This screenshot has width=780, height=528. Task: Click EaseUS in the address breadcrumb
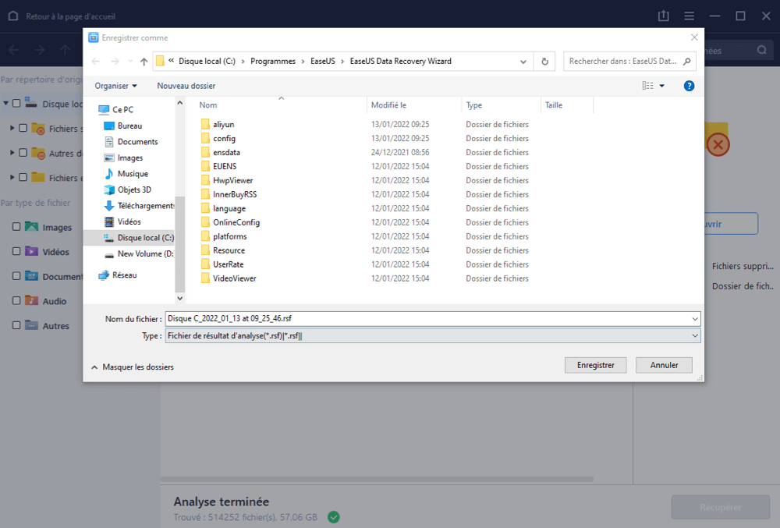pyautogui.click(x=323, y=61)
